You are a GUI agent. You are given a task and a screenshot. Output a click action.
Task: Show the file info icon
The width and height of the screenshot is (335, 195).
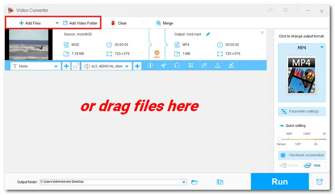pyautogui.click(x=150, y=65)
